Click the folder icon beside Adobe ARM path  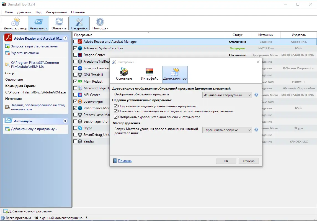click(x=7, y=65)
